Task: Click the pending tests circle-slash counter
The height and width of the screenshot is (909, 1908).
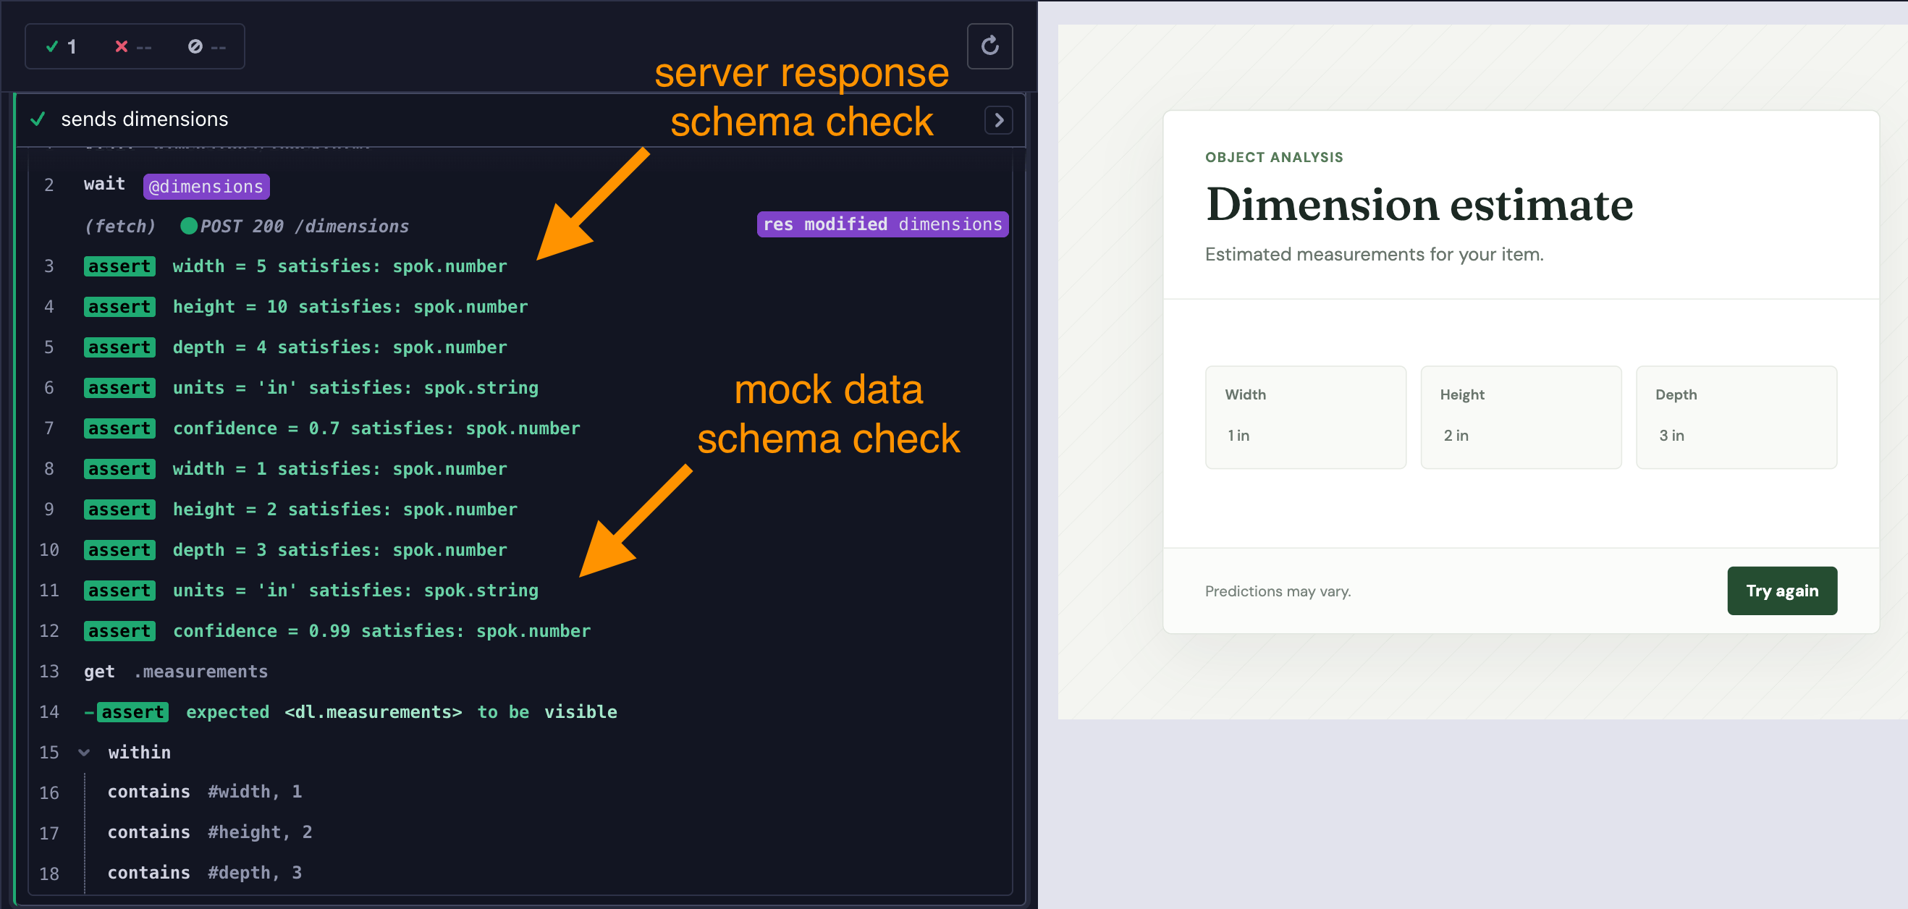Action: point(206,46)
